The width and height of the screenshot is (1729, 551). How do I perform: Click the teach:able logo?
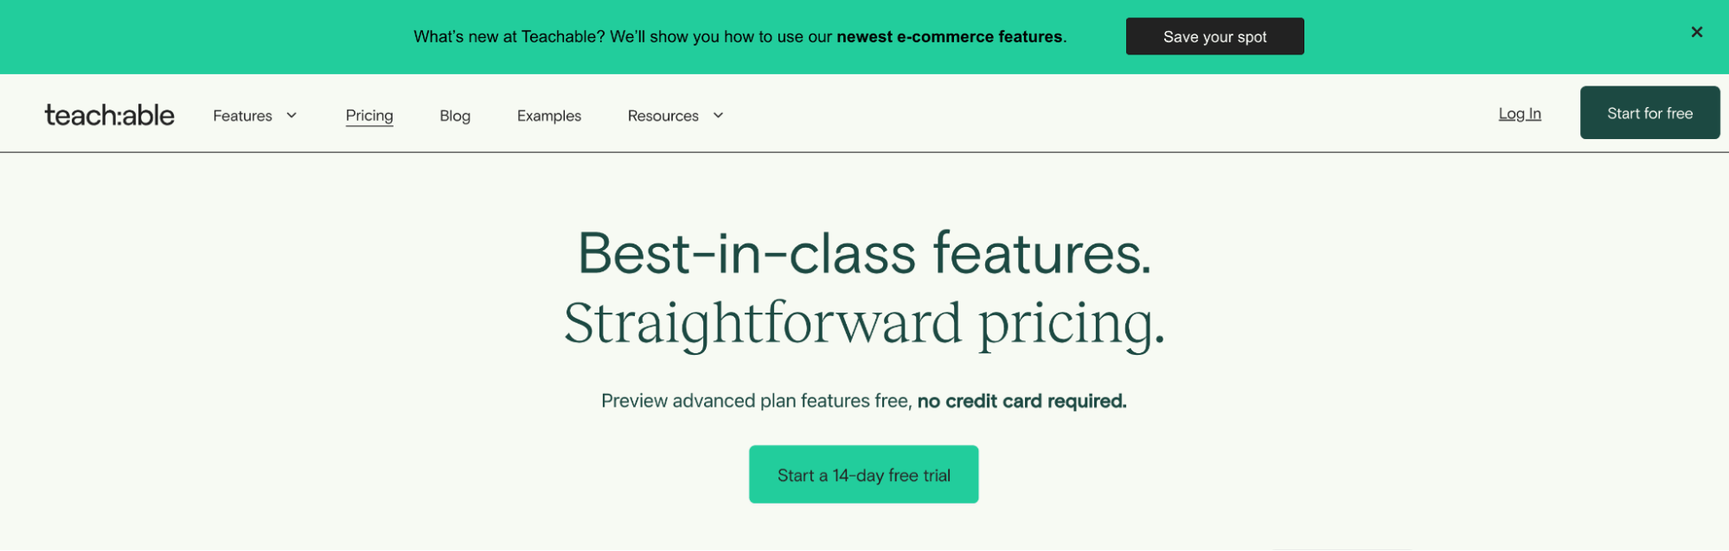click(109, 115)
